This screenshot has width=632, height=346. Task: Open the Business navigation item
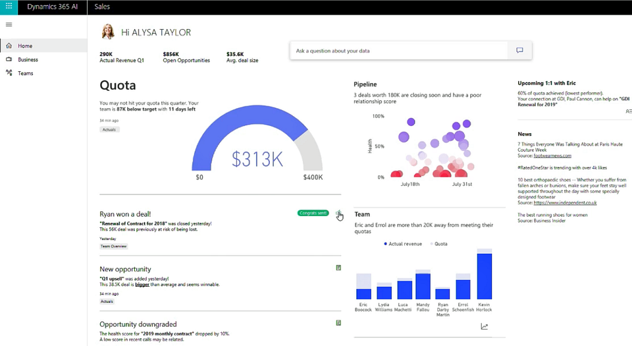click(43, 59)
